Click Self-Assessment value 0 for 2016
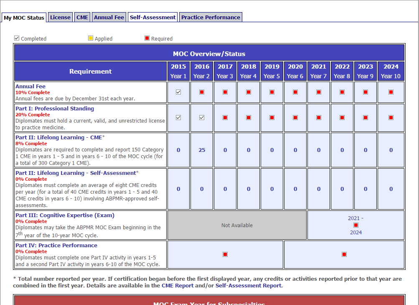 pyautogui.click(x=202, y=189)
